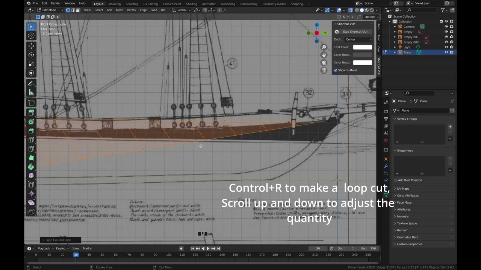
Task: Click the zoom view magnifier icon
Action: [x=324, y=47]
